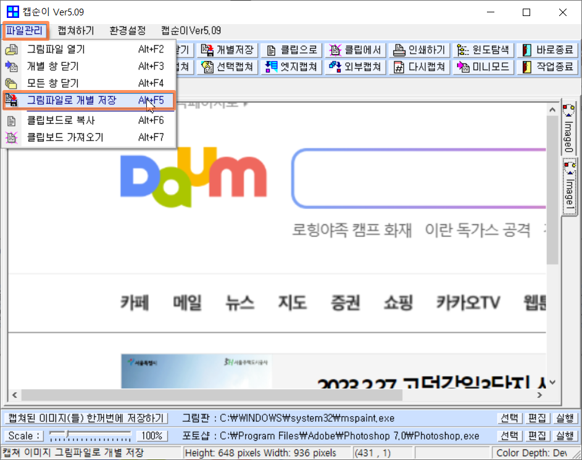Click the Height and Width status text

(x=260, y=453)
